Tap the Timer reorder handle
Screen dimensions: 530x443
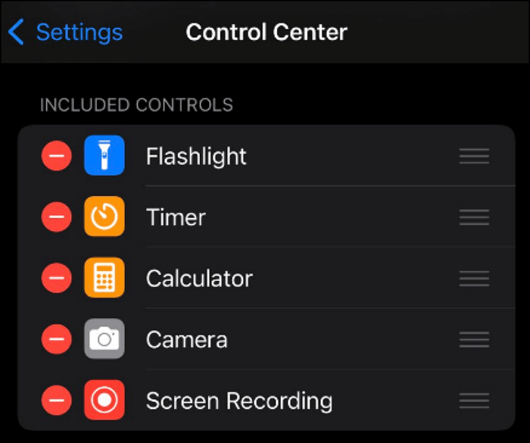click(x=474, y=217)
